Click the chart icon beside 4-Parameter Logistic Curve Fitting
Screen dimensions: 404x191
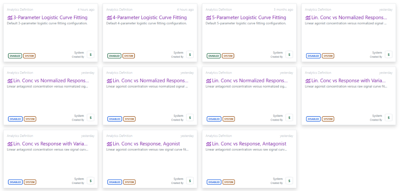(x=109, y=18)
